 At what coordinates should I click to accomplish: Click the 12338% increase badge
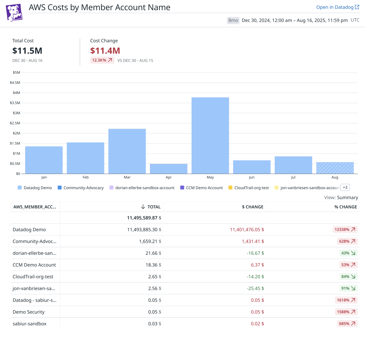point(345,229)
